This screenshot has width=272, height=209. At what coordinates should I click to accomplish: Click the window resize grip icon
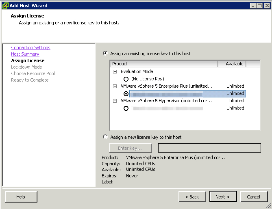click(x=269, y=206)
